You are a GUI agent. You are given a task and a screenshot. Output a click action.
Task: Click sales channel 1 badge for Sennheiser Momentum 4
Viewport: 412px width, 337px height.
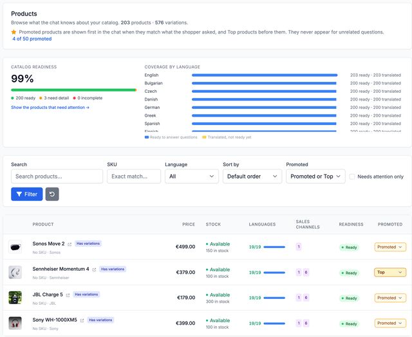pyautogui.click(x=299, y=273)
